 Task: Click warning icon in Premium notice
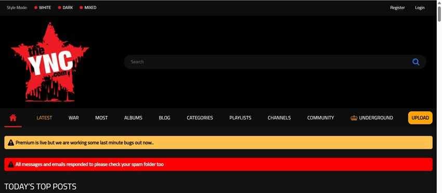(11, 143)
